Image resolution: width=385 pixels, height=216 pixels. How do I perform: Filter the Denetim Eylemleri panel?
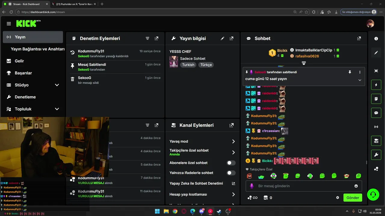coord(147,38)
